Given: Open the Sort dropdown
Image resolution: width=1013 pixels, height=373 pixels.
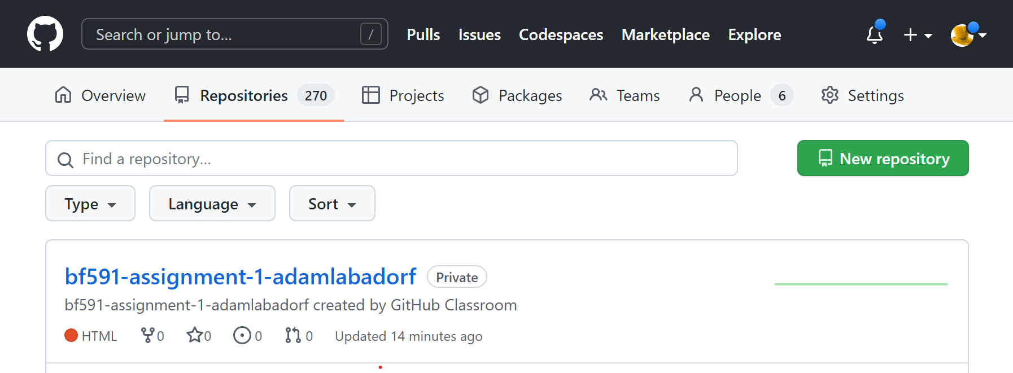Looking at the screenshot, I should [x=332, y=204].
